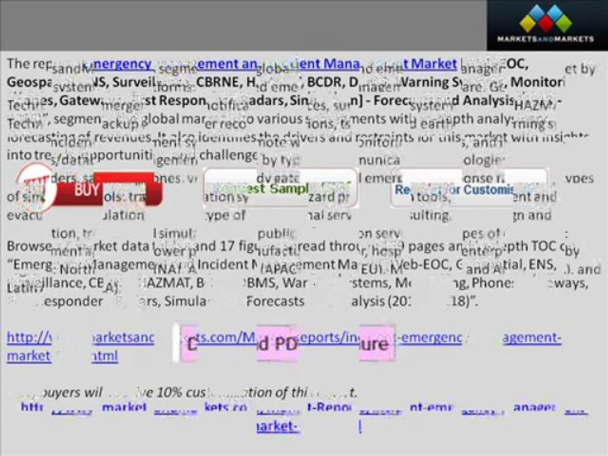The width and height of the screenshot is (608, 456).
Task: Open the marketsandmarkets.com report URL link
Action: pyautogui.click(x=284, y=346)
